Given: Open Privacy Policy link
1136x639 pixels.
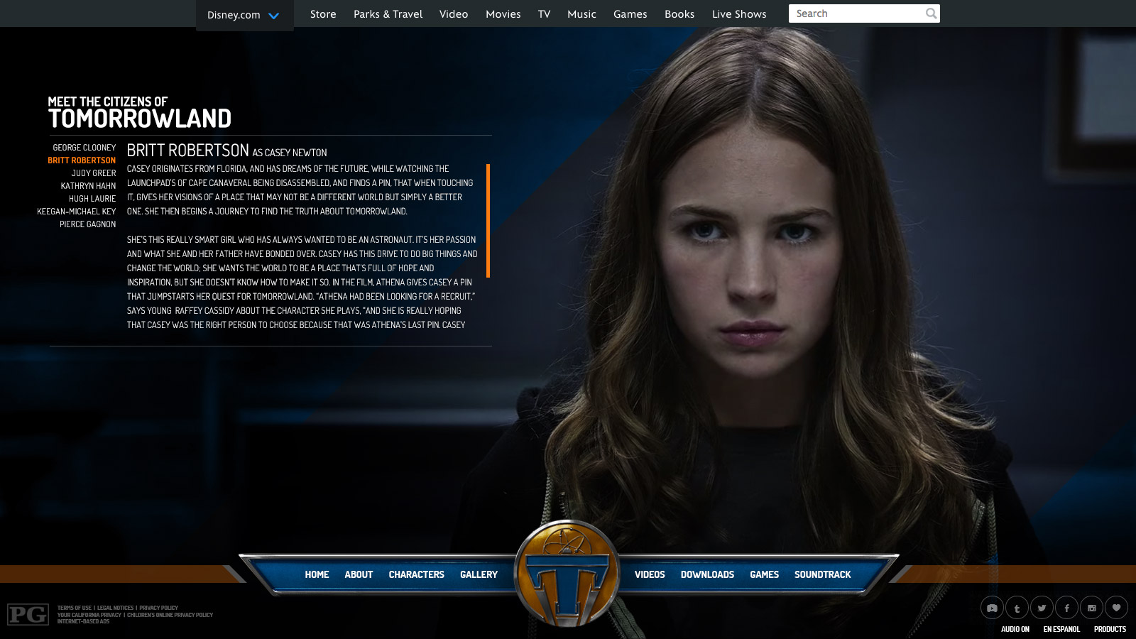Looking at the screenshot, I should click(x=158, y=608).
